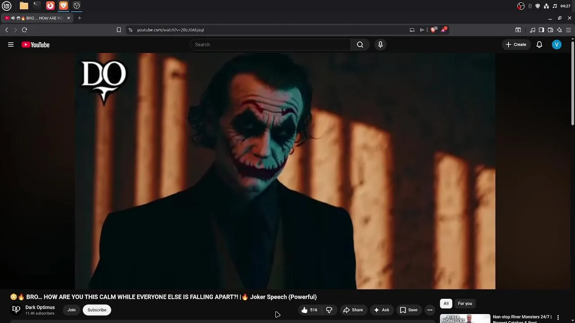Open the Brave Wallet icon
The image size is (575, 323).
550,30
